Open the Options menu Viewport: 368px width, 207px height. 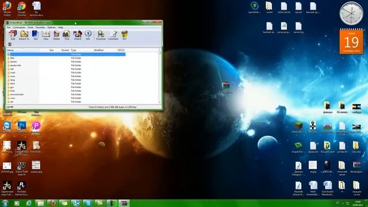pos(51,28)
